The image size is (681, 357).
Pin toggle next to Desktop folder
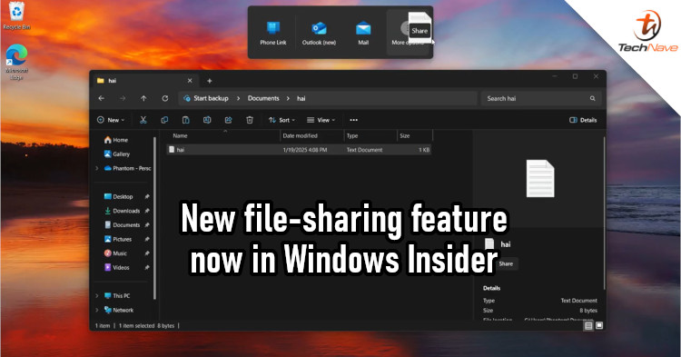point(147,197)
